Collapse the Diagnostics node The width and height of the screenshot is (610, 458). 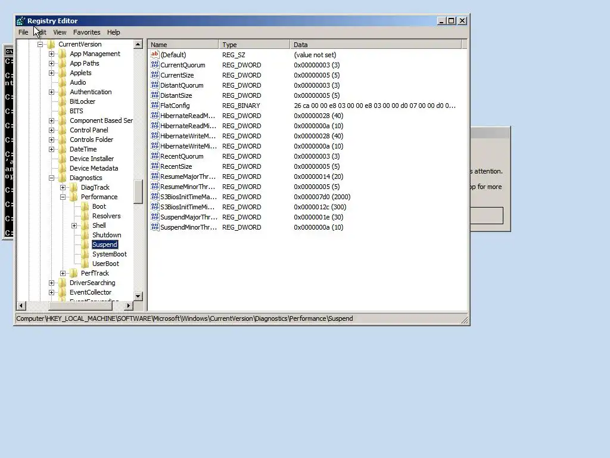click(51, 178)
